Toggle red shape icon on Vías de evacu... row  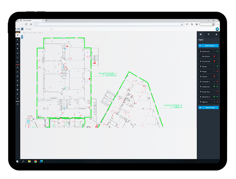click(214, 56)
